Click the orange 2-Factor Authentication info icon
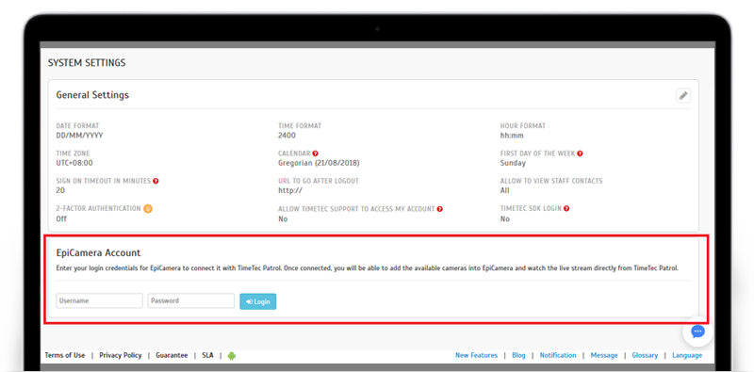The image size is (754, 372). pyautogui.click(x=148, y=208)
